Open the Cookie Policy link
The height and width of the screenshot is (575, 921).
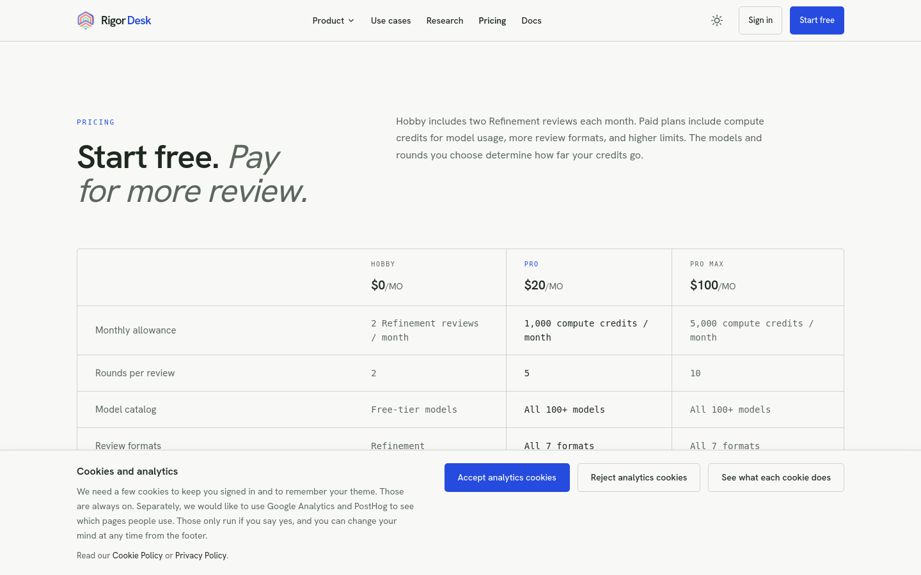138,555
